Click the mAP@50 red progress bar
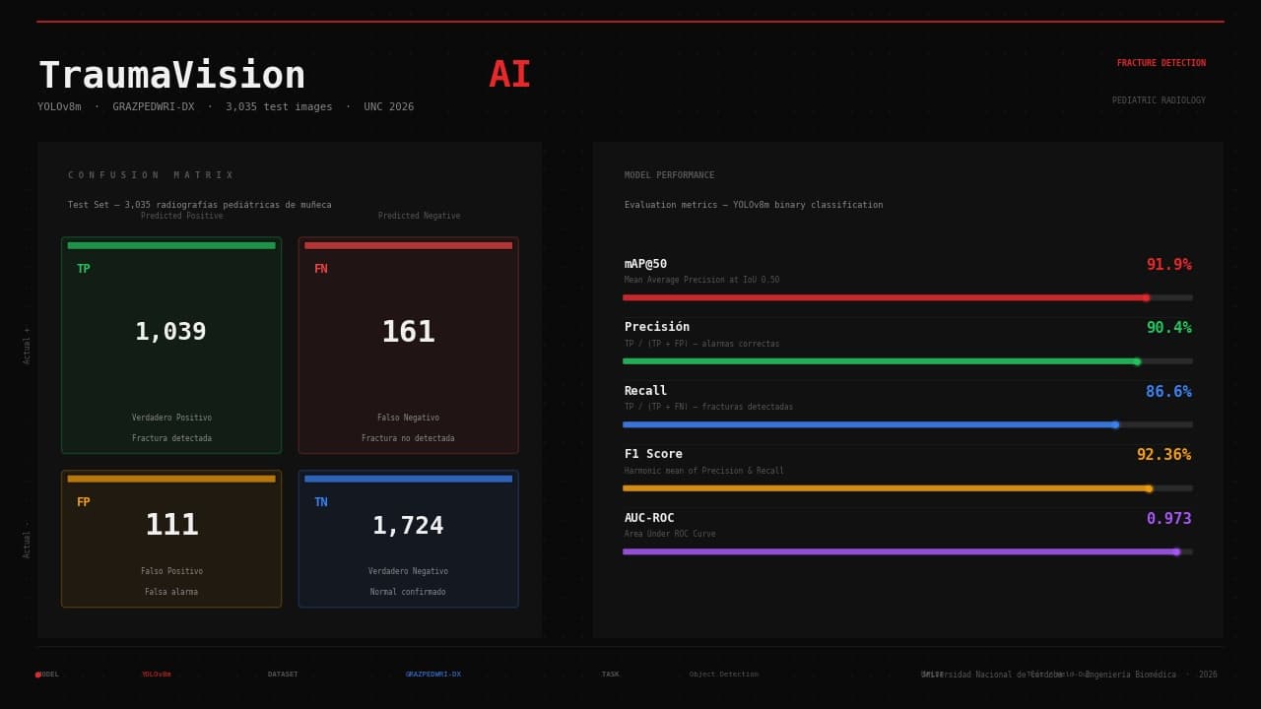 (x=907, y=297)
